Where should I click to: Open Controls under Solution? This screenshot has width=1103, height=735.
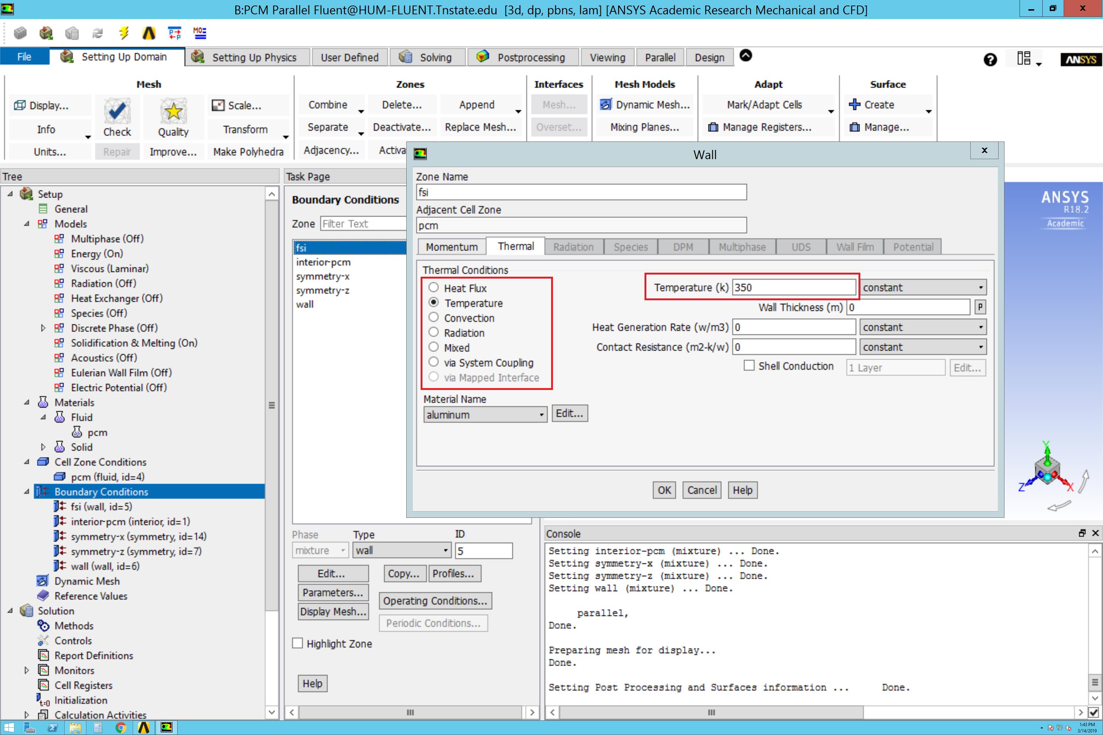(73, 640)
